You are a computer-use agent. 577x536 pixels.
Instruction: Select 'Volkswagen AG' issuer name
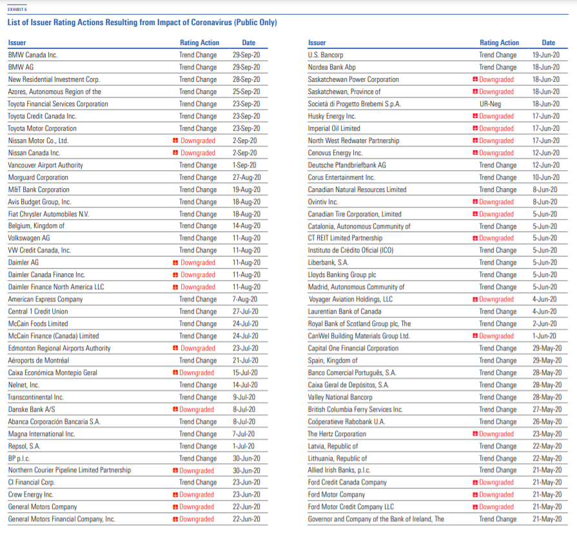coord(29,238)
